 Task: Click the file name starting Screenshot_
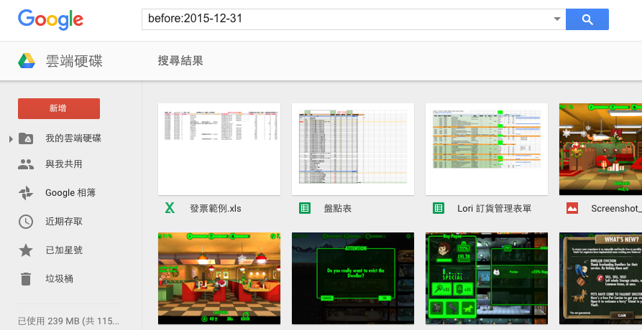(x=616, y=208)
